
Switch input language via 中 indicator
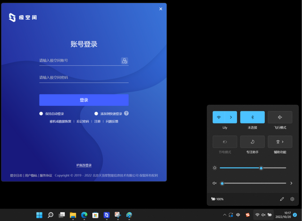point(238,215)
